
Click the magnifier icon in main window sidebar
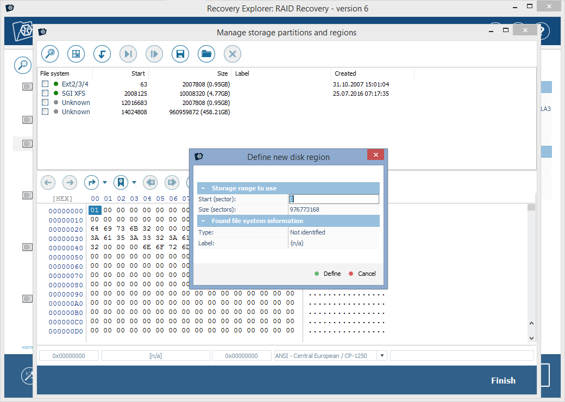[23, 65]
